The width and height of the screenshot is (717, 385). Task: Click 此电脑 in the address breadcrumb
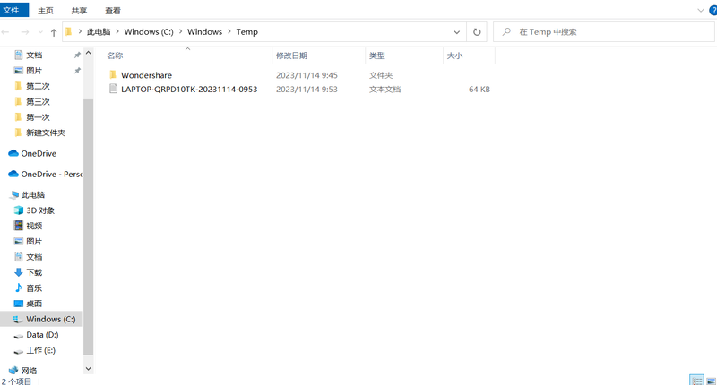(x=100, y=32)
